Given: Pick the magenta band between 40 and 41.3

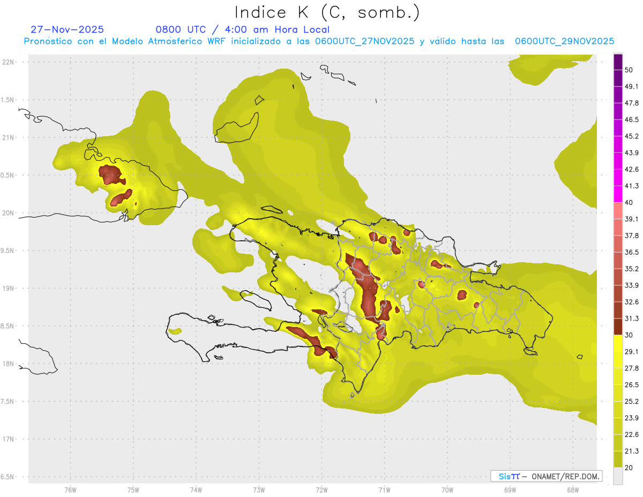Looking at the screenshot, I should click(618, 194).
